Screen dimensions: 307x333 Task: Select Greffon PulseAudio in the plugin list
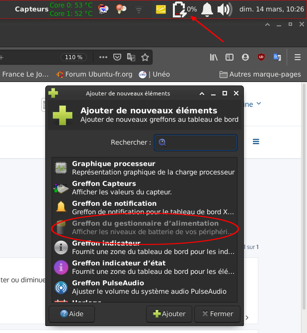(145, 287)
